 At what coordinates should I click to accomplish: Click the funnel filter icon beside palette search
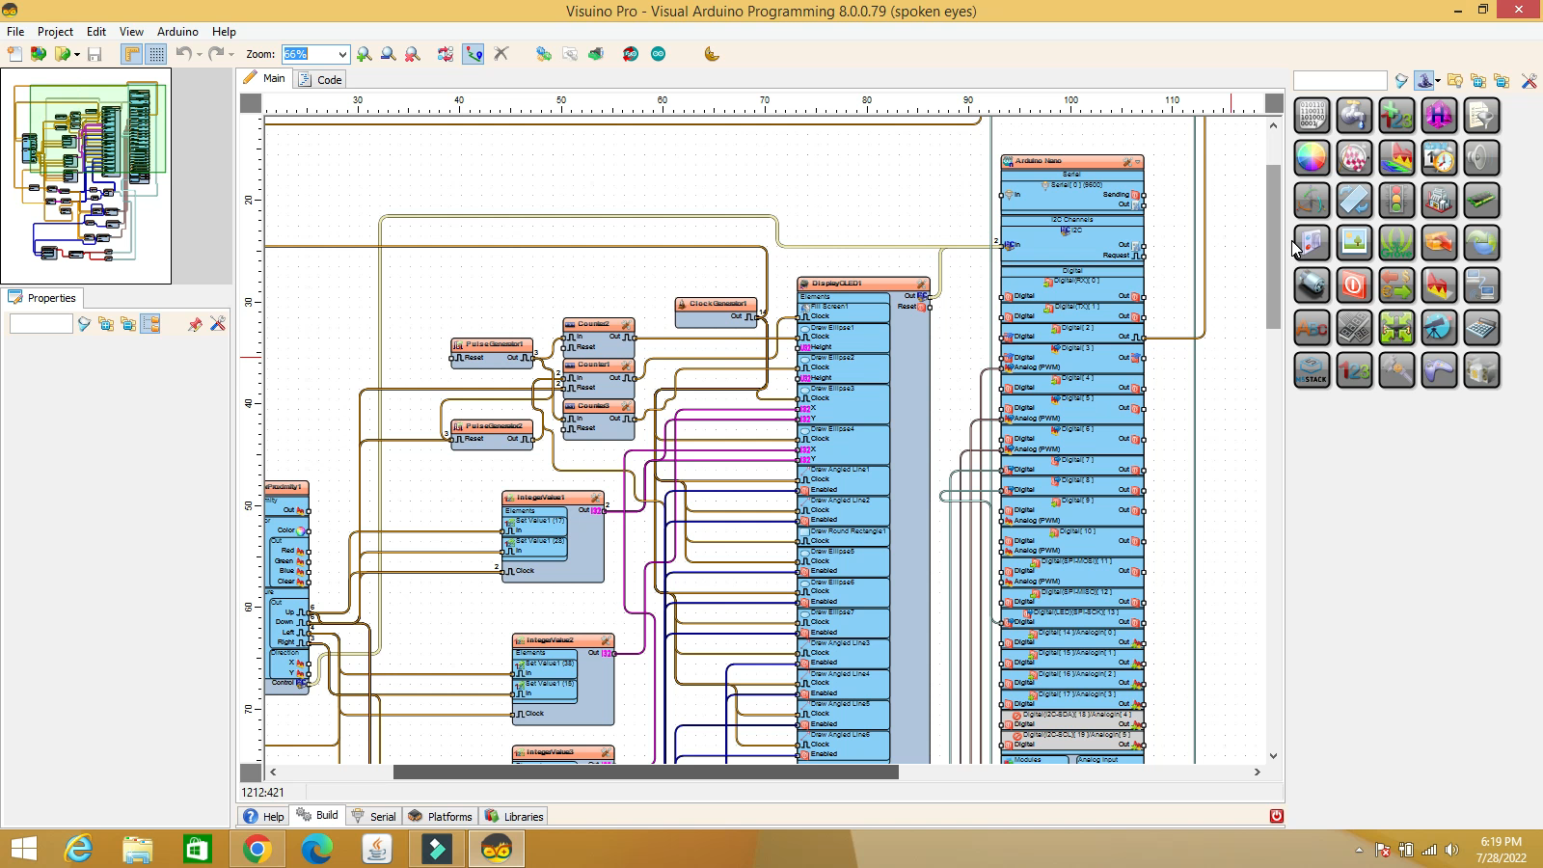tap(1401, 81)
